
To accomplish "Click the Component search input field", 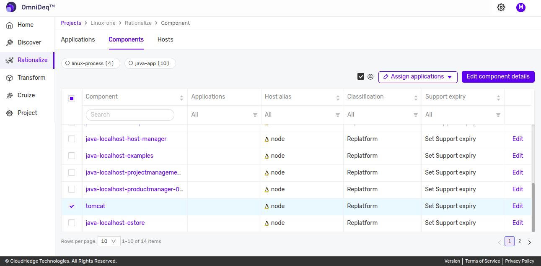I will point(130,115).
